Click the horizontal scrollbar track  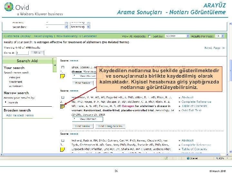point(114,154)
